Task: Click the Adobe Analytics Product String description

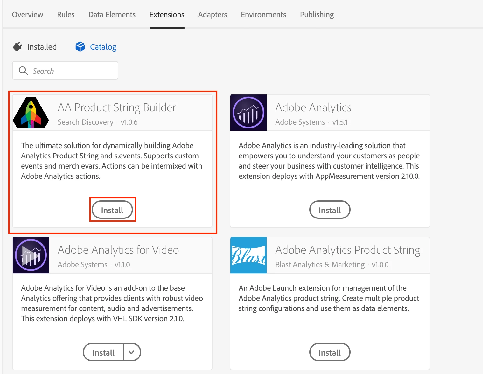Action: click(329, 298)
